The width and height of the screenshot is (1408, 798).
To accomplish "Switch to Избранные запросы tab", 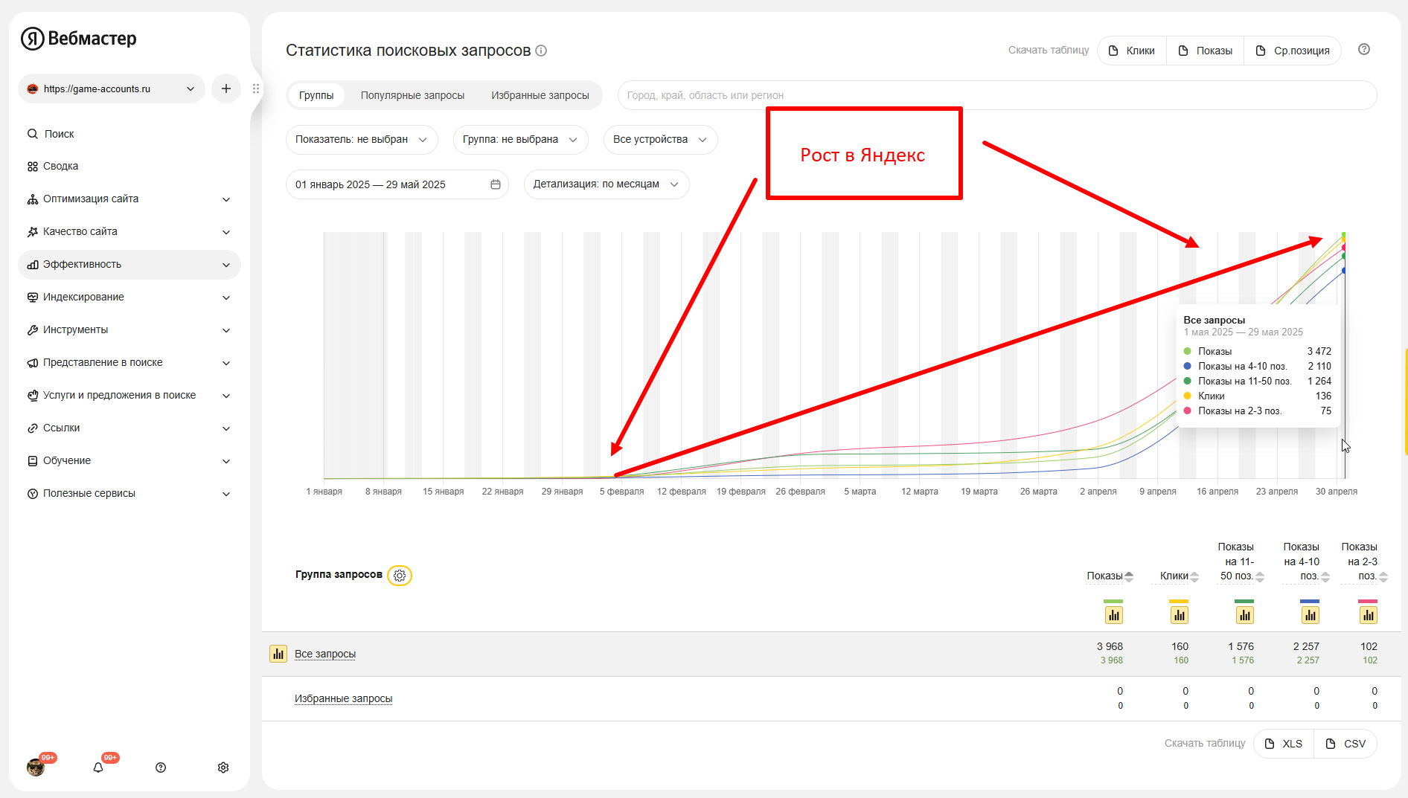I will tap(540, 95).
